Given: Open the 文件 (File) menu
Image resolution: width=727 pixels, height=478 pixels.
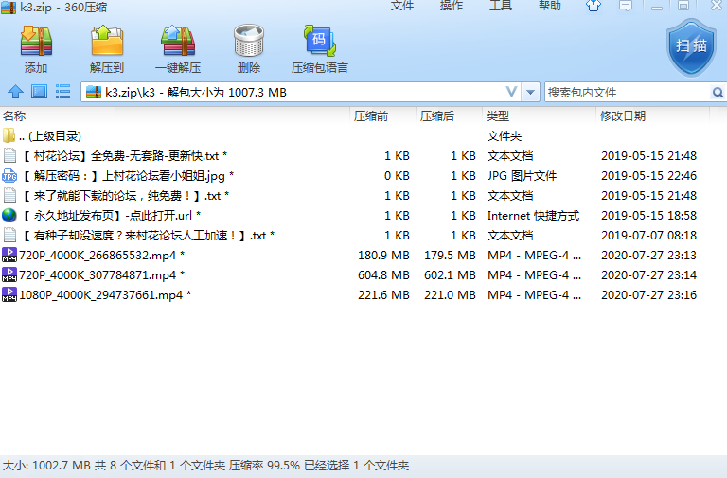Looking at the screenshot, I should 402,7.
